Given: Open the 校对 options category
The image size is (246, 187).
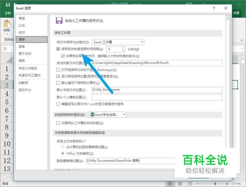Looking at the screenshot, I should click(22, 32).
